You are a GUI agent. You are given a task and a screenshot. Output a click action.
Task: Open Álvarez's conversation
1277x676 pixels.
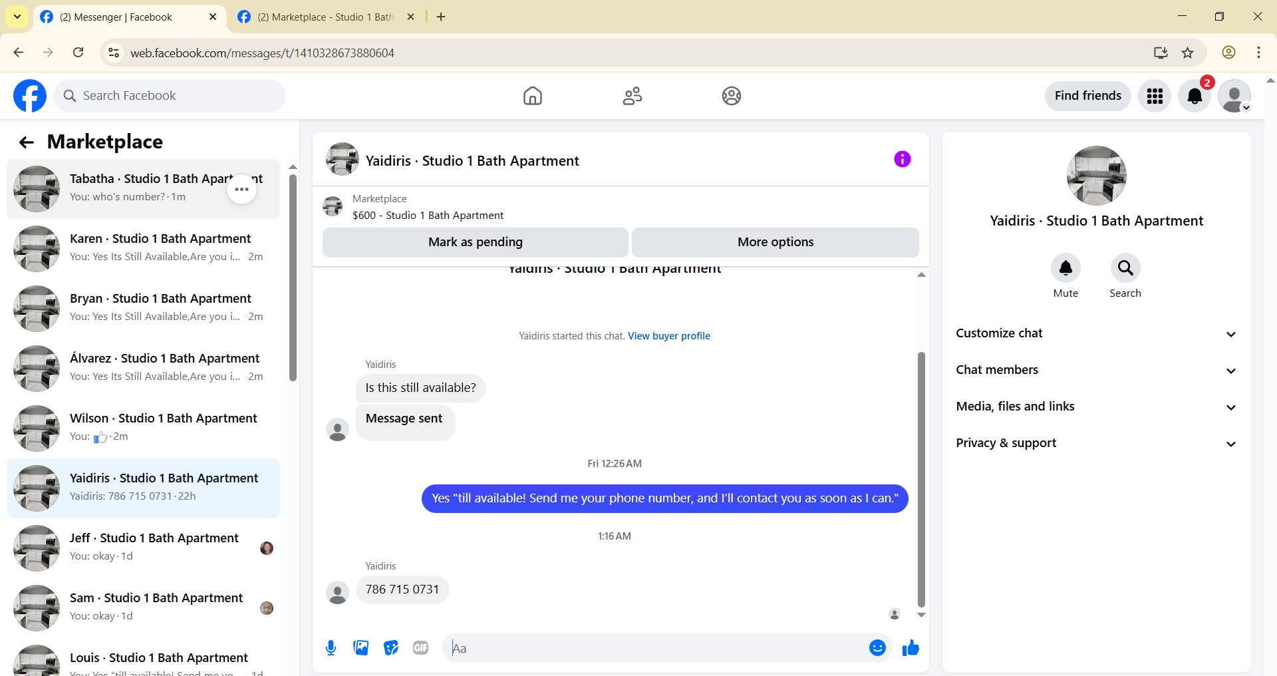point(143,368)
